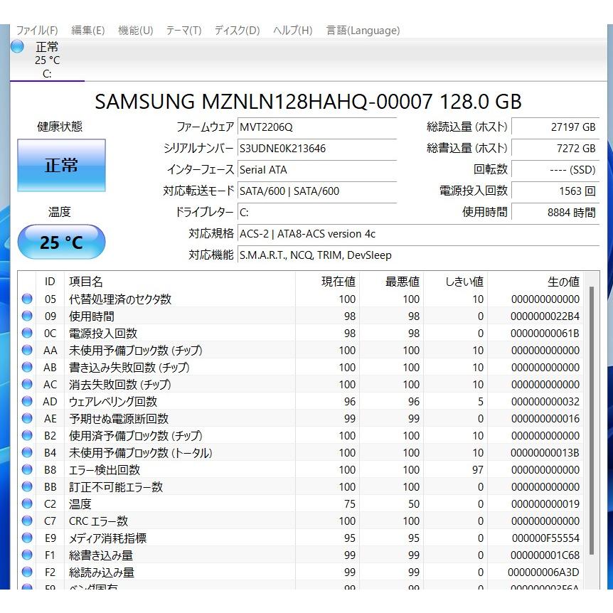Click the ACS-2 | ATA8-ACS version 4c field
Image resolution: width=613 pixels, height=613 pixels.
pyautogui.click(x=418, y=234)
